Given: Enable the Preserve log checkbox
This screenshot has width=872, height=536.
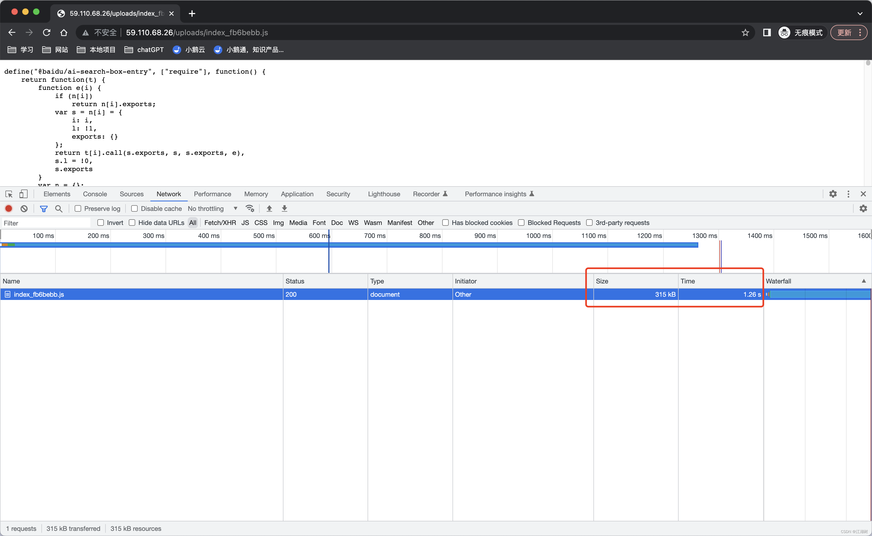Looking at the screenshot, I should [x=78, y=208].
